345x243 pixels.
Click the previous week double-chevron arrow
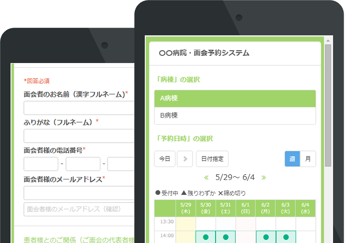(x=206, y=178)
